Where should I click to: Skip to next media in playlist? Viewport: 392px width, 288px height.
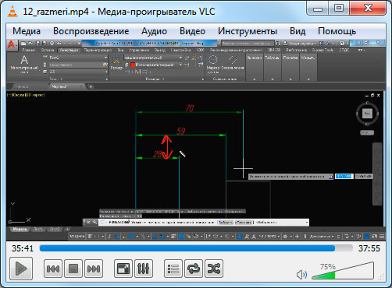click(x=94, y=269)
